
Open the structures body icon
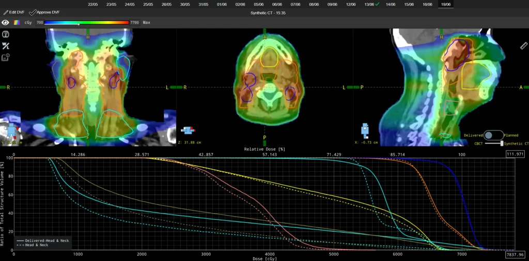pyautogui.click(x=5, y=35)
